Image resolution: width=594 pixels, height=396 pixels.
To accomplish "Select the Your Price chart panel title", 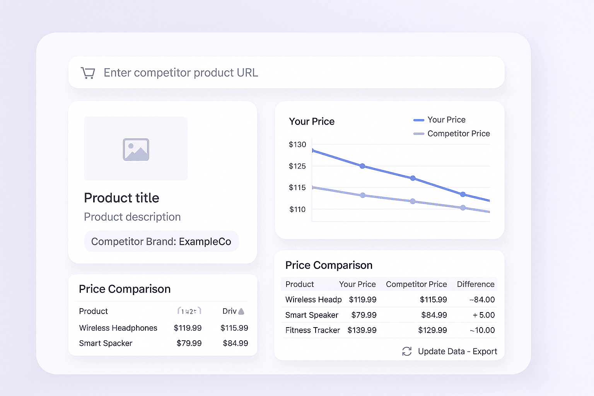I will (x=311, y=121).
